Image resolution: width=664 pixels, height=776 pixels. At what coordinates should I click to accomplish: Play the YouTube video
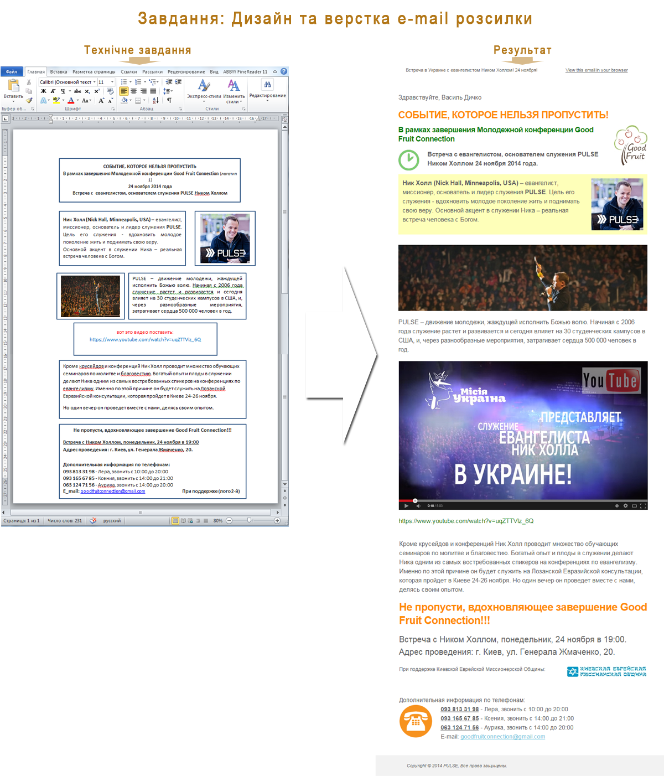(406, 505)
